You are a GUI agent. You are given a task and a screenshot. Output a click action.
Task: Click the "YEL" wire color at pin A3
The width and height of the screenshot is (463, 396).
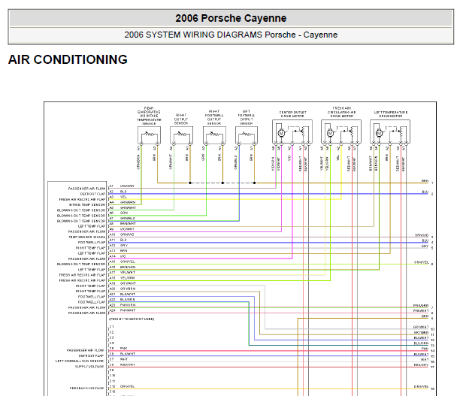pos(123,197)
